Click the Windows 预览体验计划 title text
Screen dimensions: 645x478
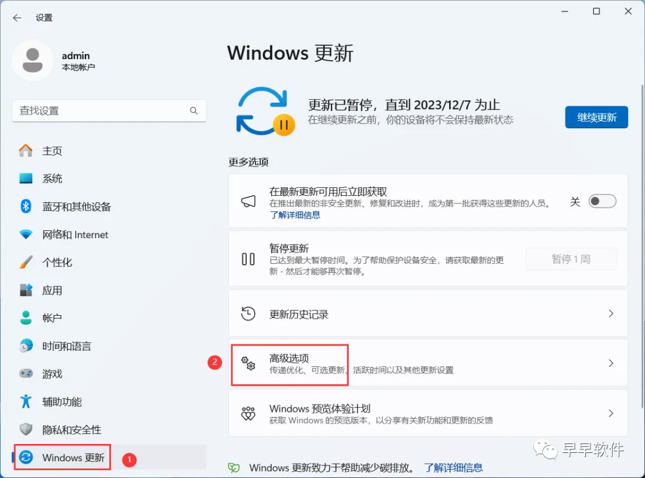tap(320, 409)
